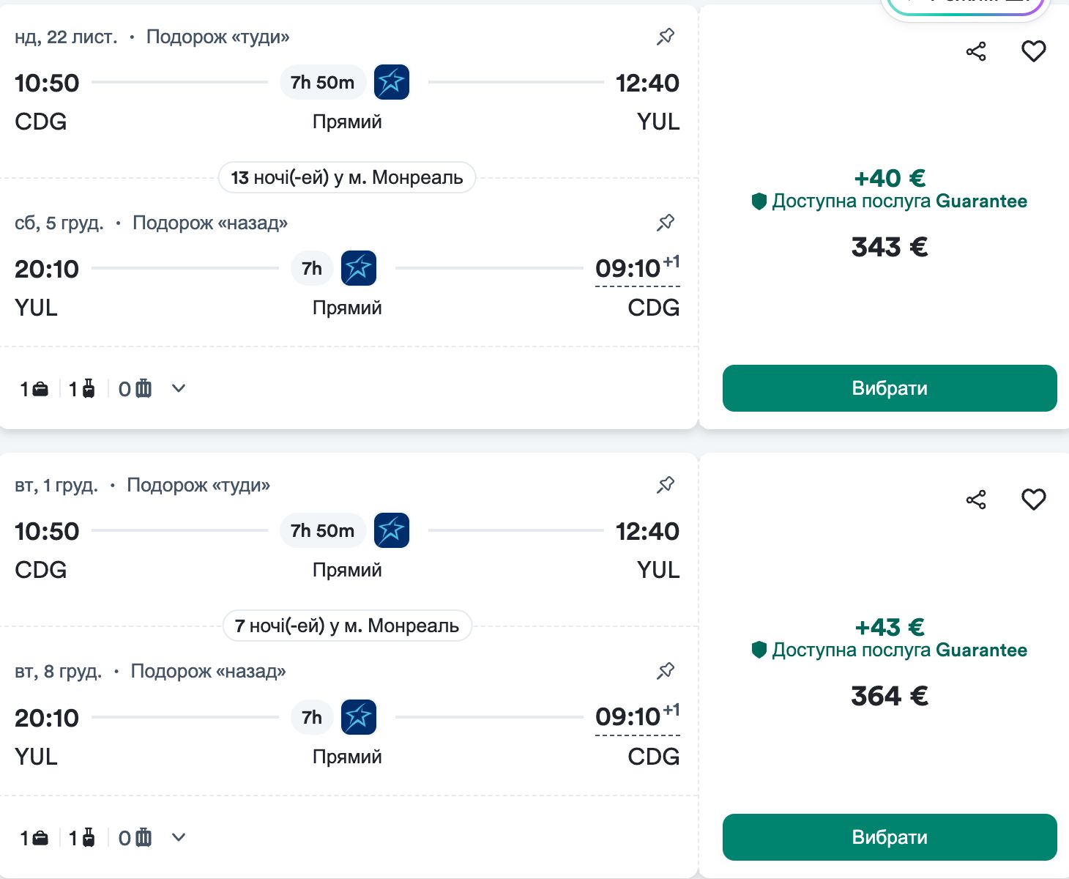Select the 343 € trip with Вибрати
Viewport: 1069px width, 879px height.
pyautogui.click(x=890, y=388)
